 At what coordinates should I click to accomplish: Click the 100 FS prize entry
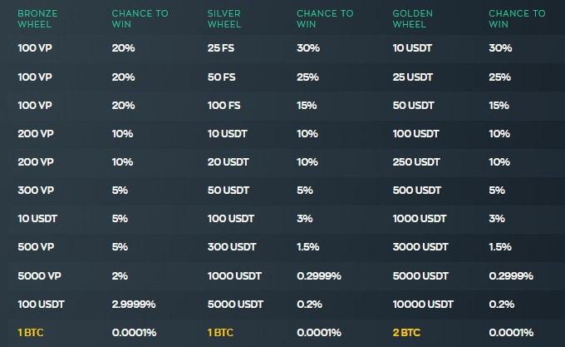pos(223,105)
